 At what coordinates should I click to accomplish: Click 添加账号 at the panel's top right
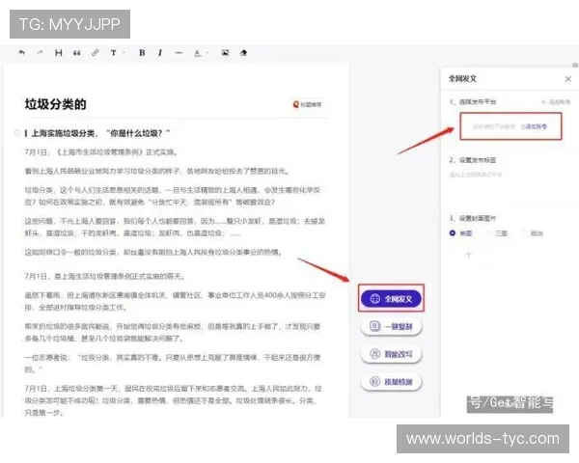(x=556, y=101)
